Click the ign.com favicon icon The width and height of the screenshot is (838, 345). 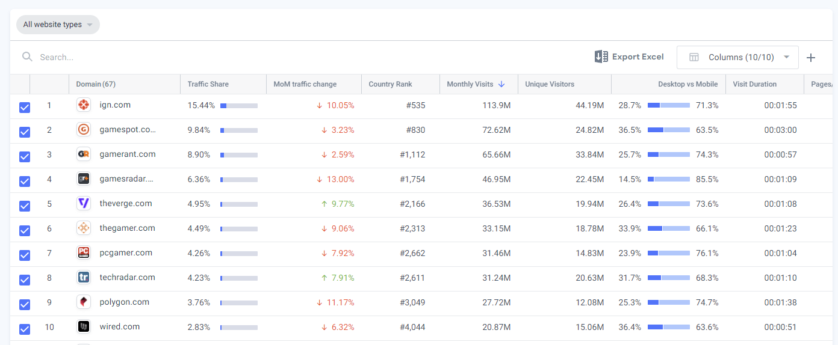coord(84,105)
